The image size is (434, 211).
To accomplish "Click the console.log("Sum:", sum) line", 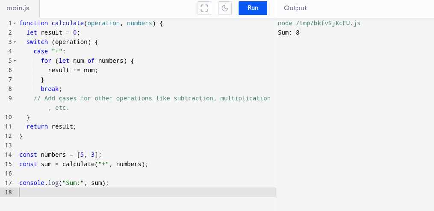I will click(x=64, y=183).
